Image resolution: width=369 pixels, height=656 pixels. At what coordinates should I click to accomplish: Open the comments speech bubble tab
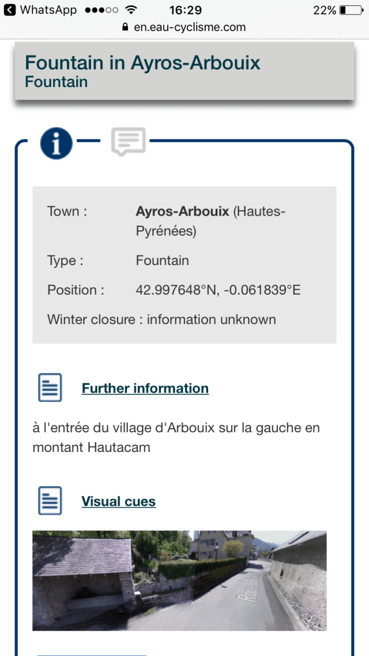point(128,141)
